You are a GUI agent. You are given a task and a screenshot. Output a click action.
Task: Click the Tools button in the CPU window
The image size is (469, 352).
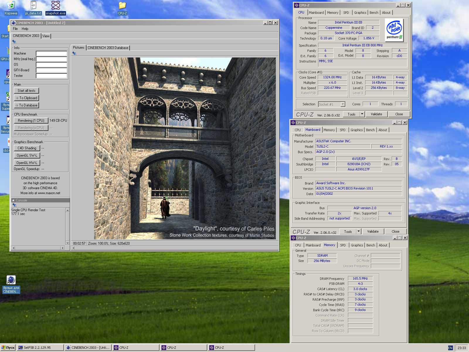click(x=352, y=114)
